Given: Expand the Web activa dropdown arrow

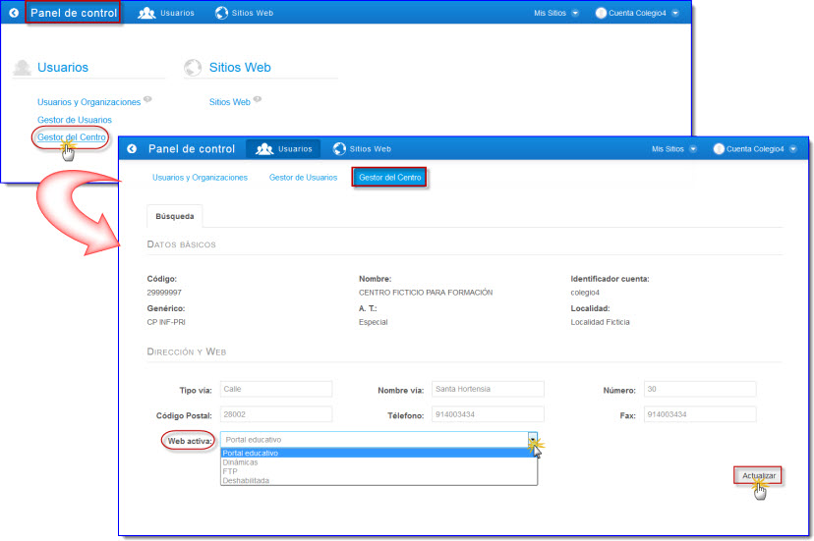Looking at the screenshot, I should (x=532, y=440).
